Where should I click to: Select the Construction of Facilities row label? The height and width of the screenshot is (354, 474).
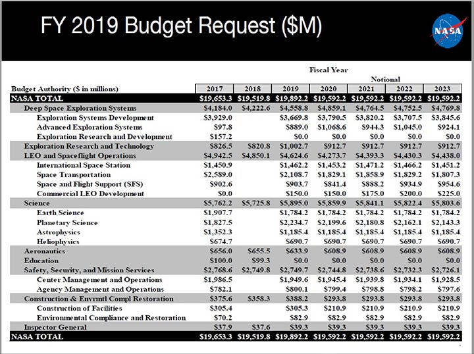[x=79, y=309]
